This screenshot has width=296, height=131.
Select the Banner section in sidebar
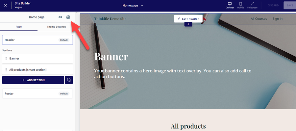(x=37, y=58)
